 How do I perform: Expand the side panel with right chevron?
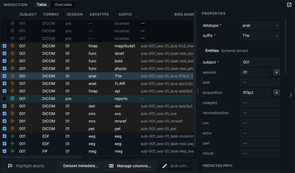pyautogui.click(x=291, y=95)
